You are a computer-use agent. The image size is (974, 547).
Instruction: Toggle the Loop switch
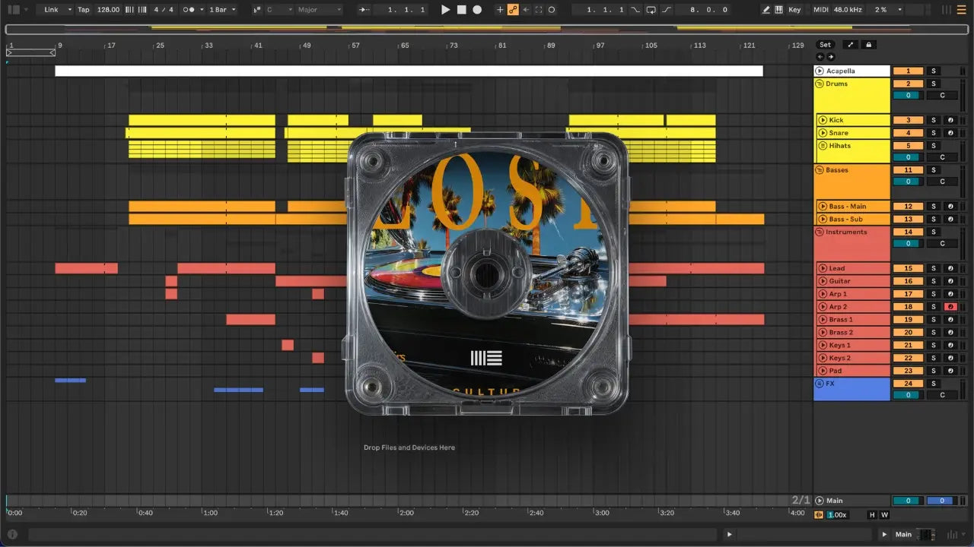[x=651, y=10]
